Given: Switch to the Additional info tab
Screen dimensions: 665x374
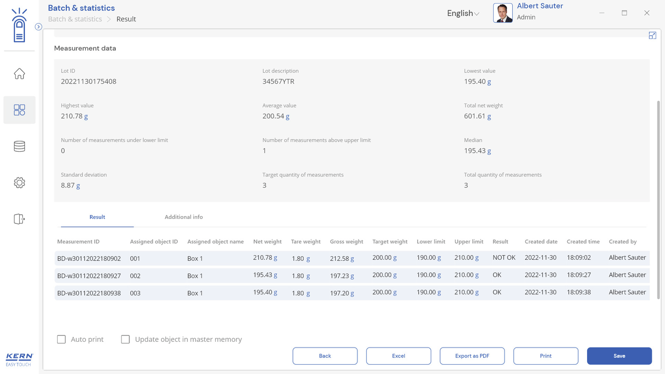Looking at the screenshot, I should pos(183,217).
